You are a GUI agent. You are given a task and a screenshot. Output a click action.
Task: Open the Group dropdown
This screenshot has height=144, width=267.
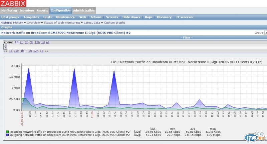(265, 33)
